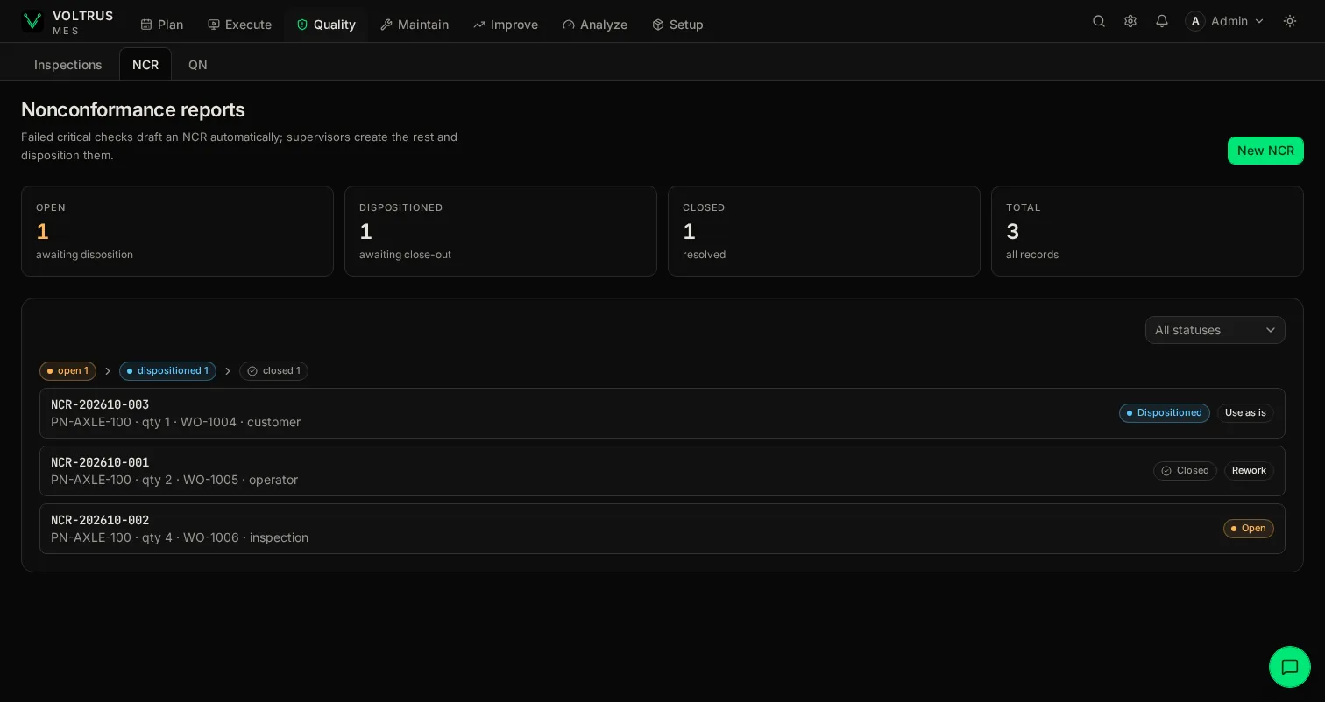This screenshot has height=702, width=1325.
Task: Open the Execute menu
Action: [x=239, y=25]
